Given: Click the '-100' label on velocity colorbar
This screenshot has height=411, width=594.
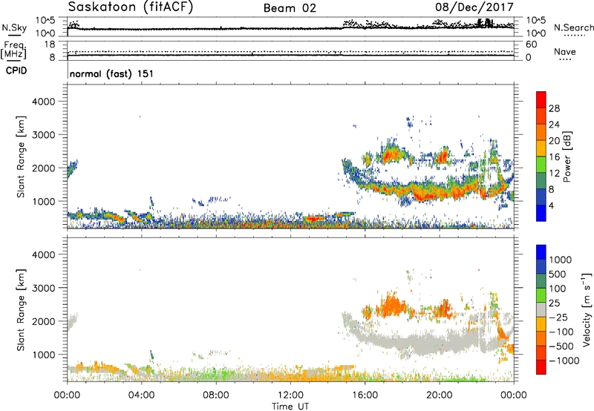Looking at the screenshot, I should click(561, 332).
